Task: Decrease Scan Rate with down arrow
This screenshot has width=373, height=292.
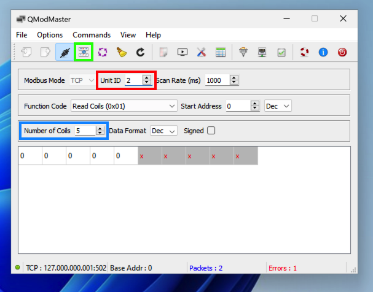Action: [x=234, y=82]
